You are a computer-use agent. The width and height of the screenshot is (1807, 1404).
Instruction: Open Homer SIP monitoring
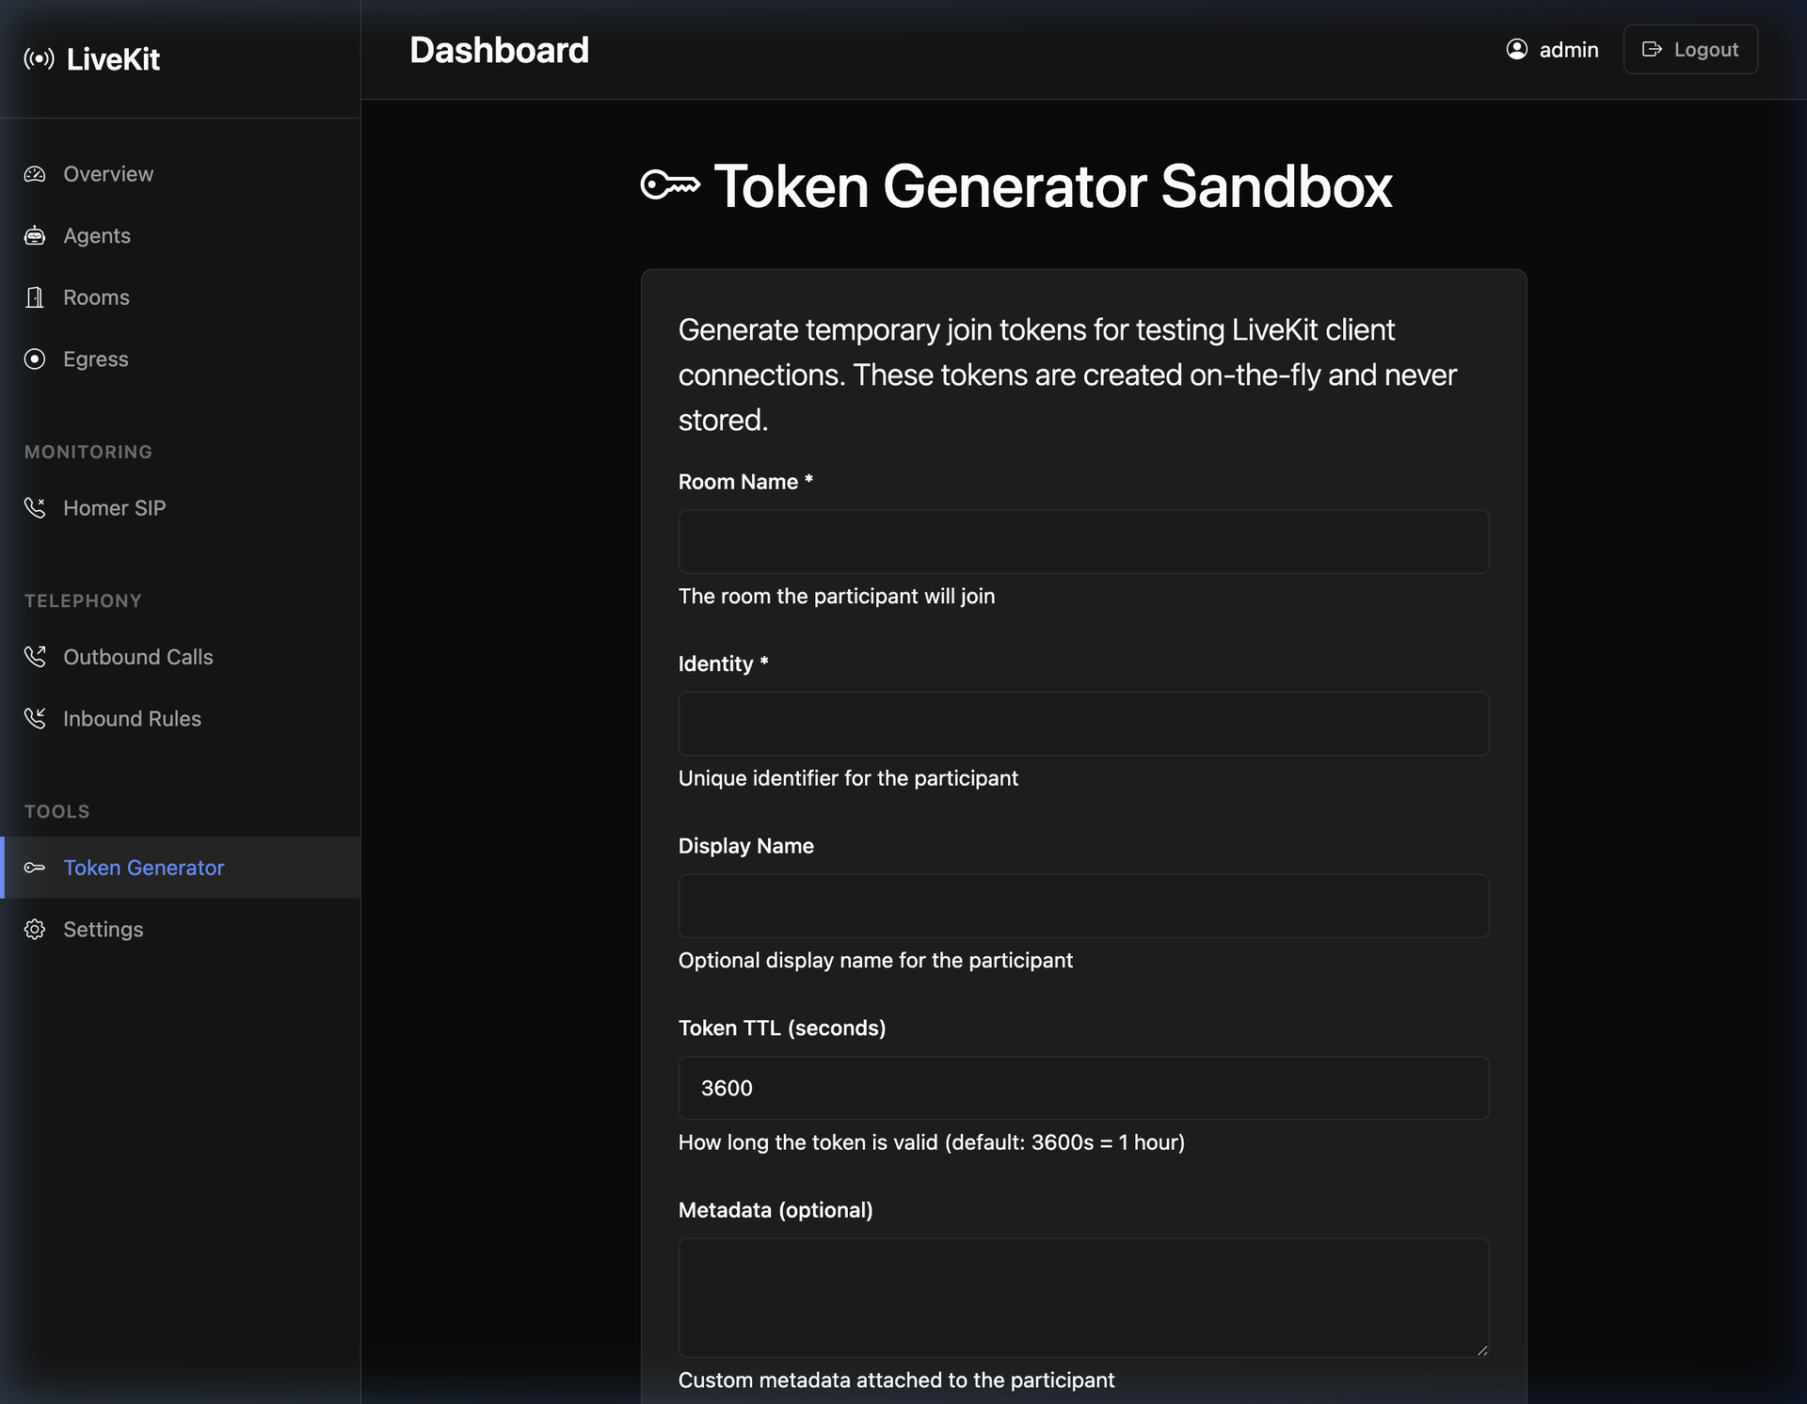[x=181, y=508]
